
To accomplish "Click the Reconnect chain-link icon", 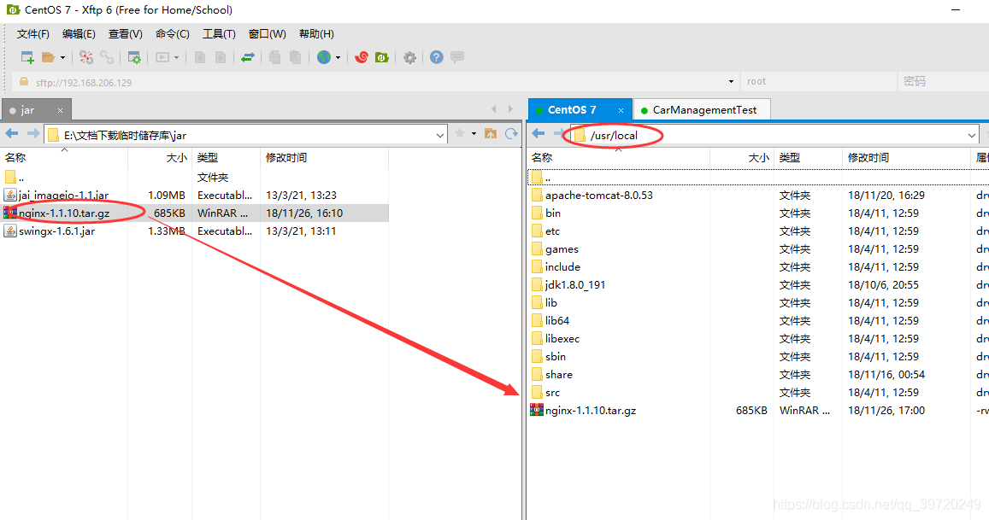I will pyautogui.click(x=107, y=57).
